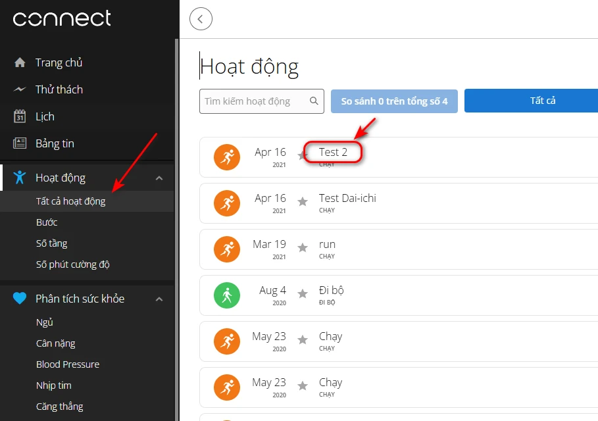The height and width of the screenshot is (421, 598).
Task: Click the home icon beside Trang chủ
Action: point(20,62)
